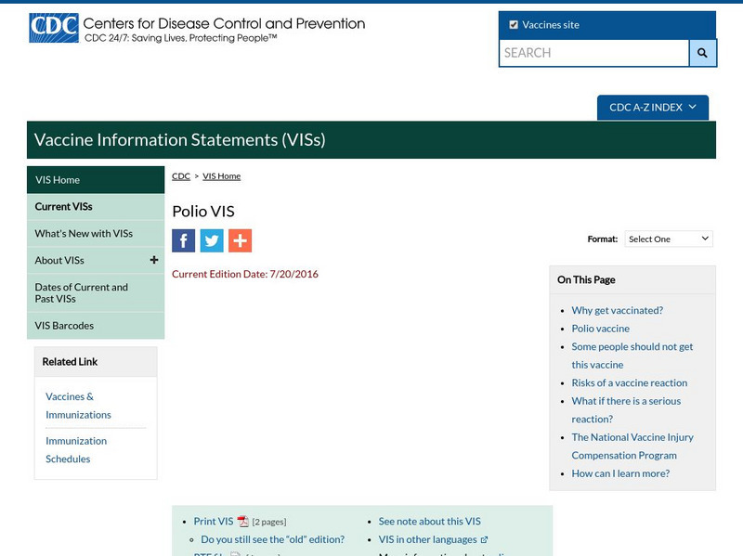
Task: Uncheck the Vaccines site checkbox
Action: tap(514, 25)
